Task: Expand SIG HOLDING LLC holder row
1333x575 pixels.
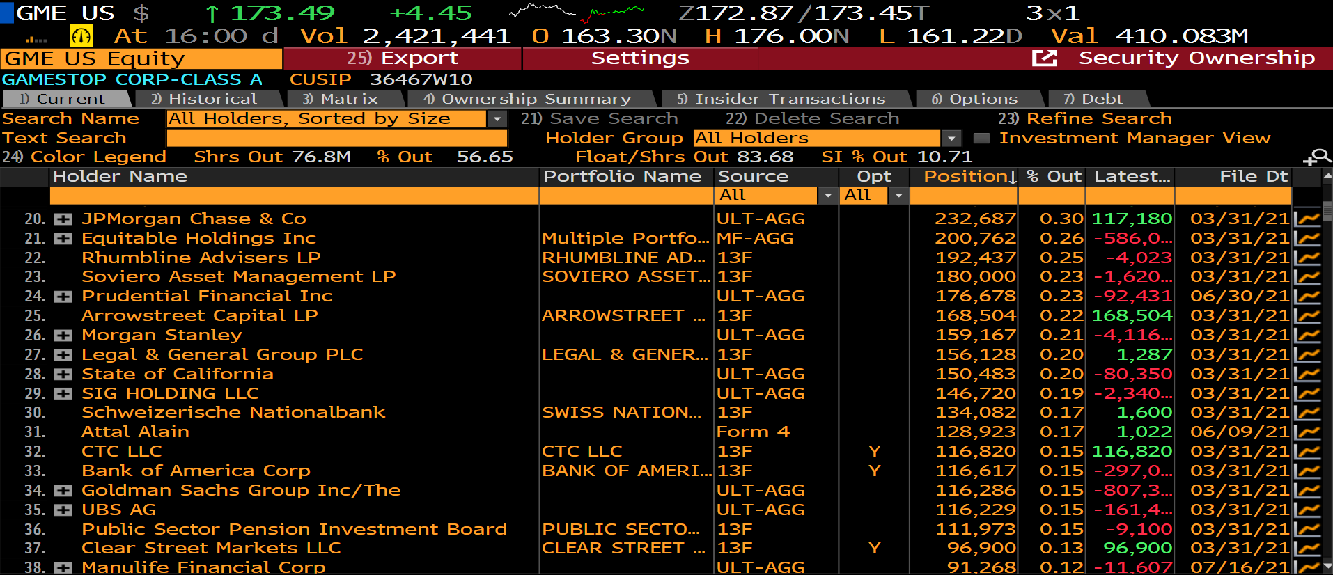Action: [63, 394]
